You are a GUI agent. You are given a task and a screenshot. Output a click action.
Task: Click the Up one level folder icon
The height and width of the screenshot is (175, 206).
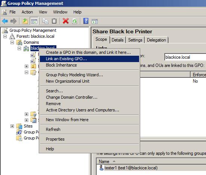(x=25, y=21)
